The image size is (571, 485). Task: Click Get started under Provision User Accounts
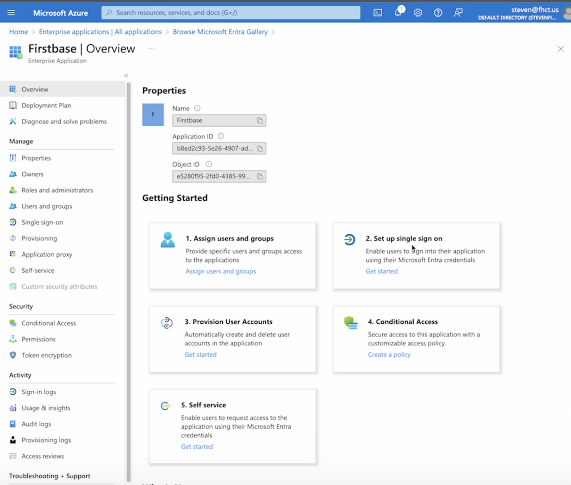click(x=200, y=355)
